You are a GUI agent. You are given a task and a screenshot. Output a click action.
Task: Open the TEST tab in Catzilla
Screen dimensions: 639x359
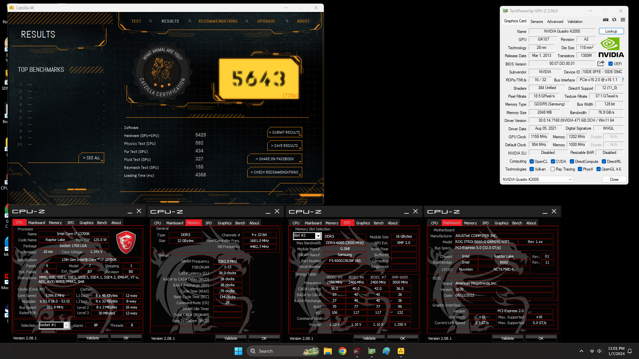(136, 21)
